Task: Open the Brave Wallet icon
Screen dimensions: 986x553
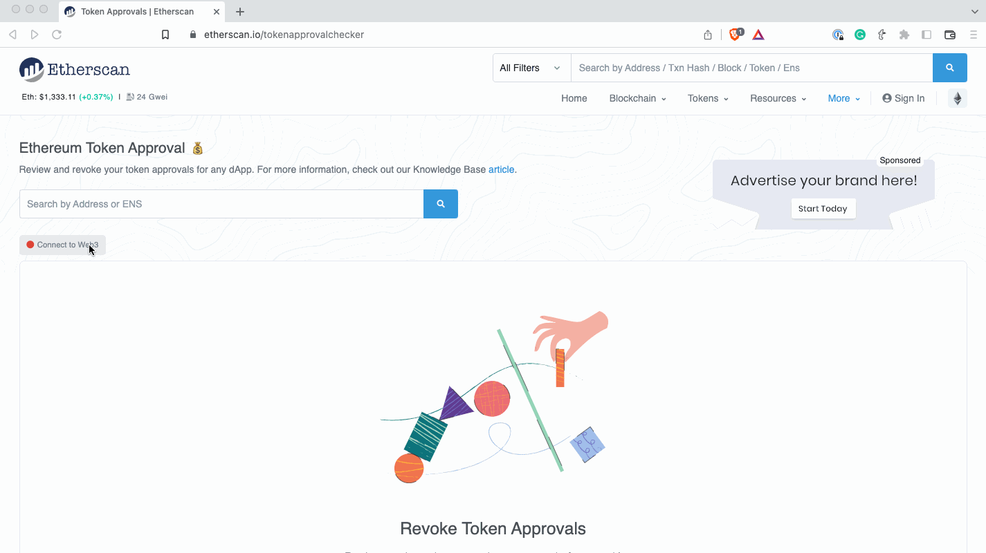Action: point(950,35)
